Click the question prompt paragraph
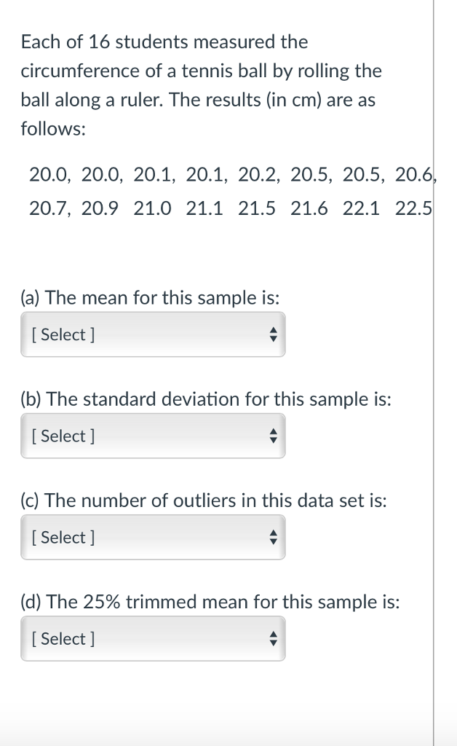The image size is (457, 746). [x=199, y=85]
